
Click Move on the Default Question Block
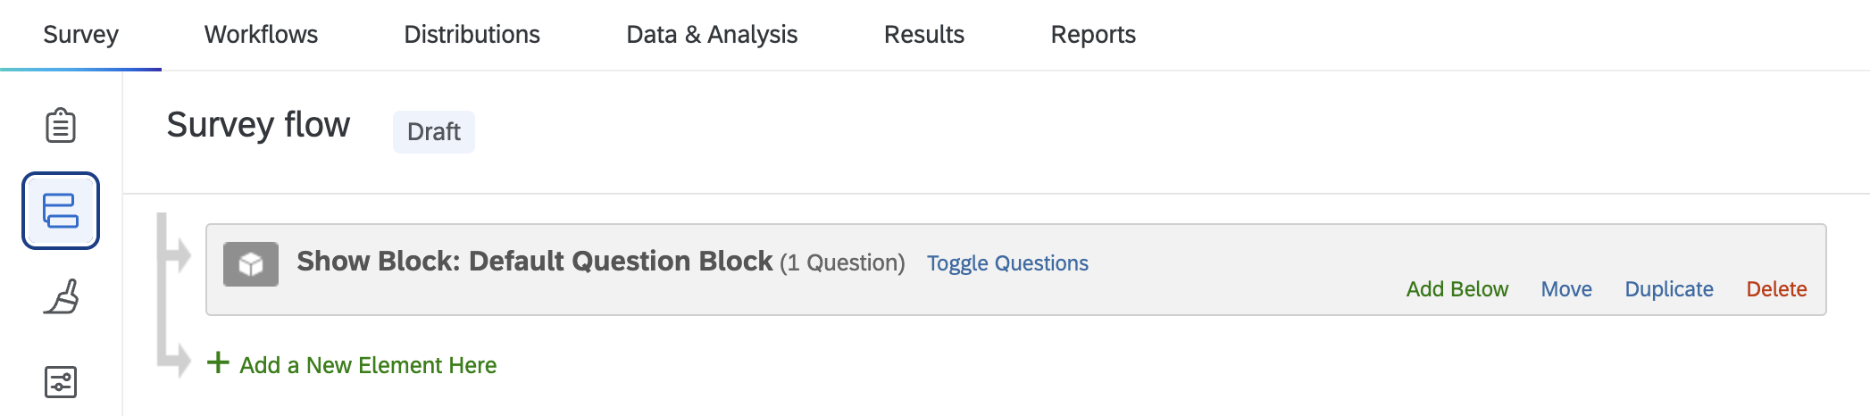click(x=1566, y=289)
